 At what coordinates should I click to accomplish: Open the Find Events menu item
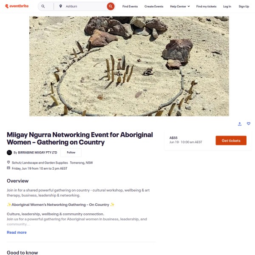tap(130, 6)
